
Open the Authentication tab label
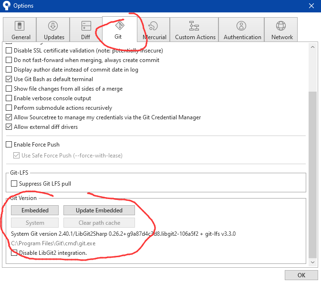242,37
